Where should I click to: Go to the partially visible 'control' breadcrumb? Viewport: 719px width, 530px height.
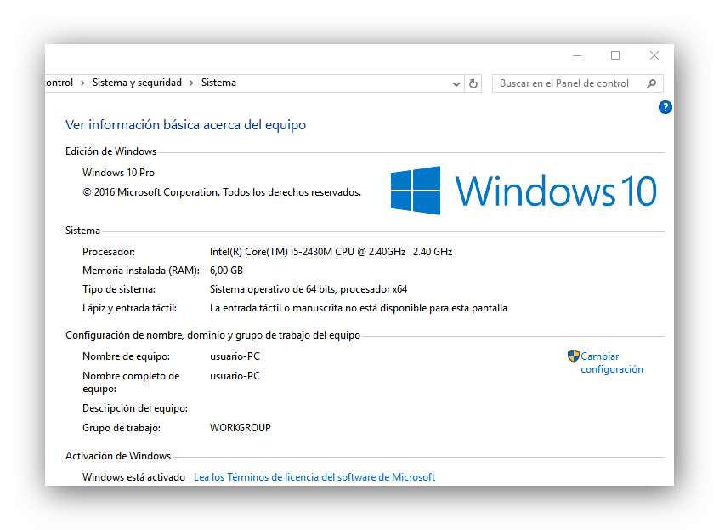click(59, 83)
